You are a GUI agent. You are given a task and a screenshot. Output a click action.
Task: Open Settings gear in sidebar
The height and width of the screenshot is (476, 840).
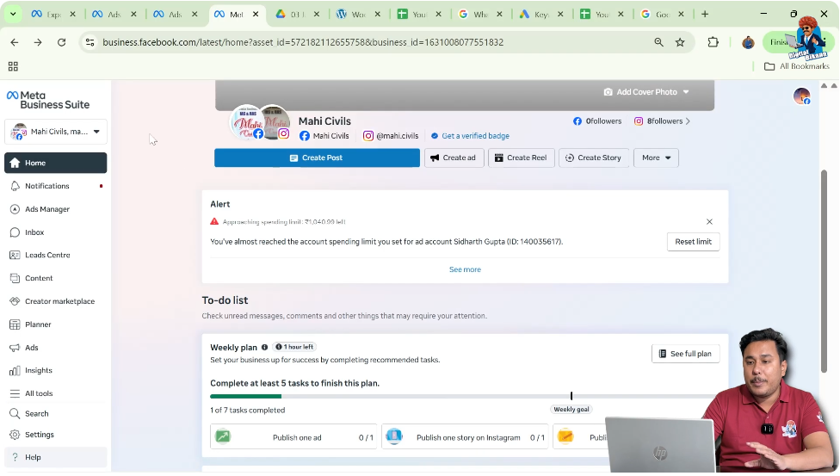pyautogui.click(x=56, y=435)
